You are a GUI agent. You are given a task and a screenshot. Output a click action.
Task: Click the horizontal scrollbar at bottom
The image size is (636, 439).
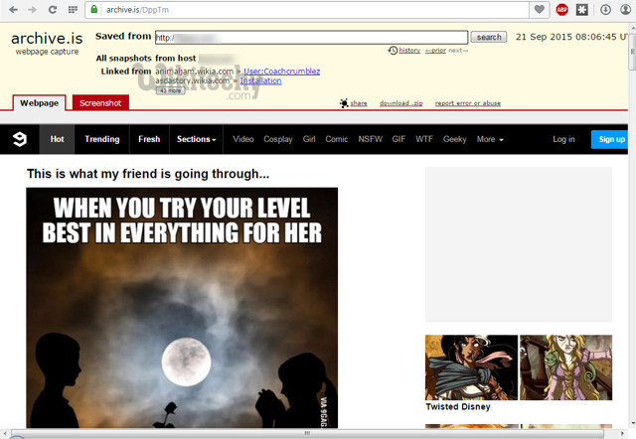coord(307,433)
